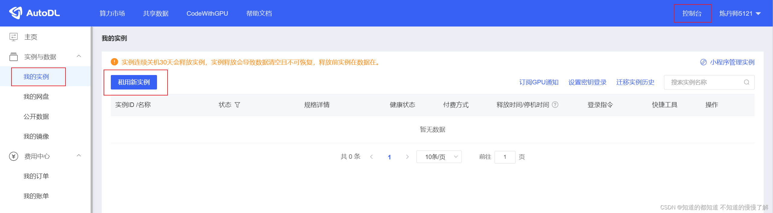This screenshot has width=773, height=213.
Task: Click the status filter funnel icon
Action: (237, 105)
